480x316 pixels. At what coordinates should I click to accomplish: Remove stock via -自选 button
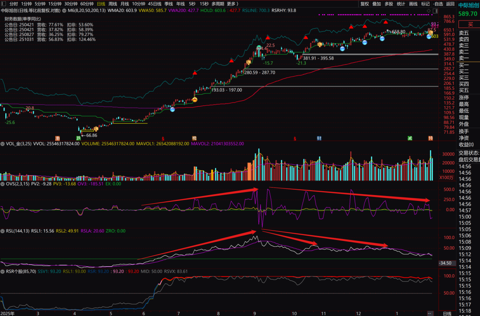pos(438,4)
